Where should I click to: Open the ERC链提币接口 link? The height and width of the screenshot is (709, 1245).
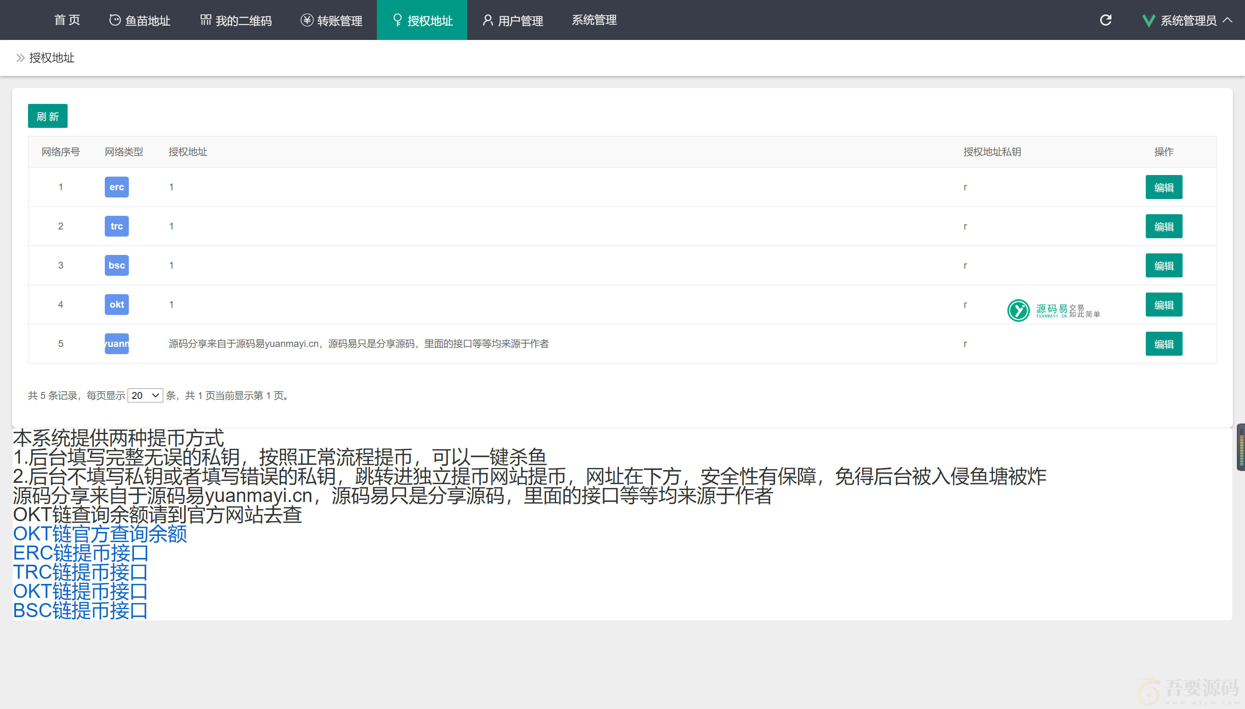[80, 553]
